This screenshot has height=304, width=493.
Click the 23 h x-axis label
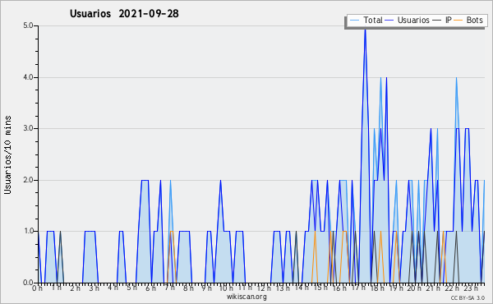[x=472, y=288]
